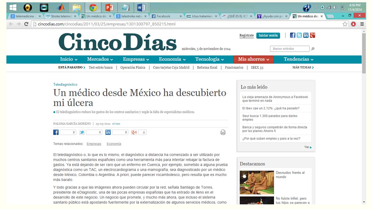372x209 pixels.
Task: Open the PowerPoint taskbar icon
Action: (109, 8)
